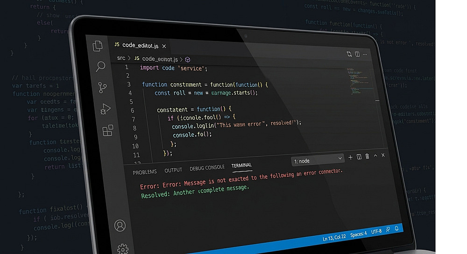
Task: Open the editor More Actions ellipsis
Action: point(365,55)
